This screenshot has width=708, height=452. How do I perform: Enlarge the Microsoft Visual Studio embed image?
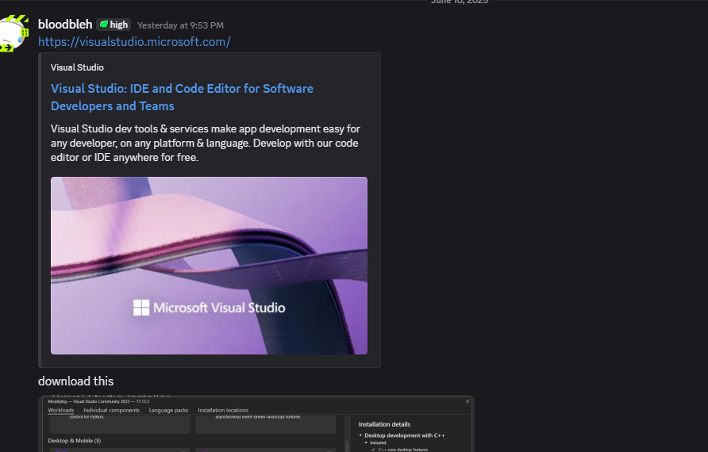click(x=209, y=265)
